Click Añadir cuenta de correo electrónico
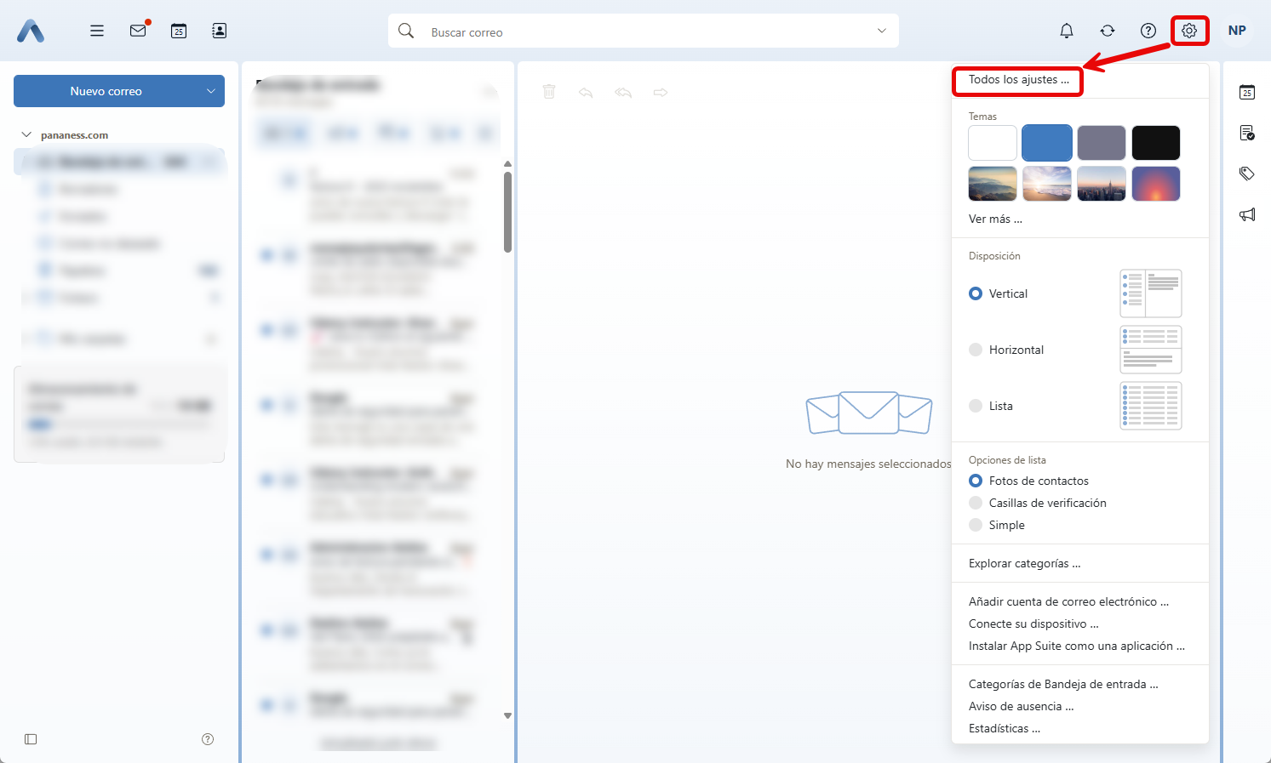The height and width of the screenshot is (763, 1271). point(1068,601)
